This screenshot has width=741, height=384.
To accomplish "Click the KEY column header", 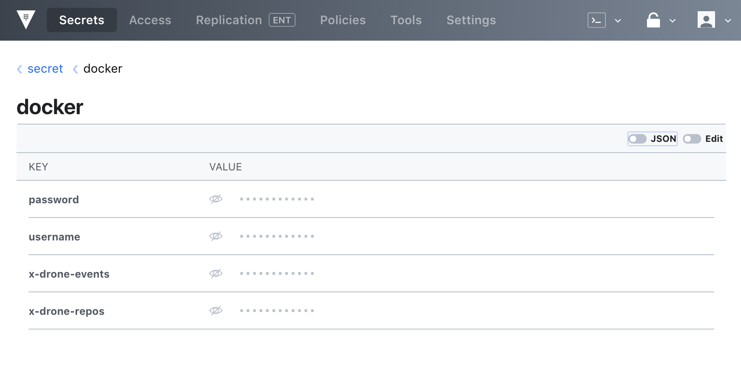I will (x=38, y=167).
